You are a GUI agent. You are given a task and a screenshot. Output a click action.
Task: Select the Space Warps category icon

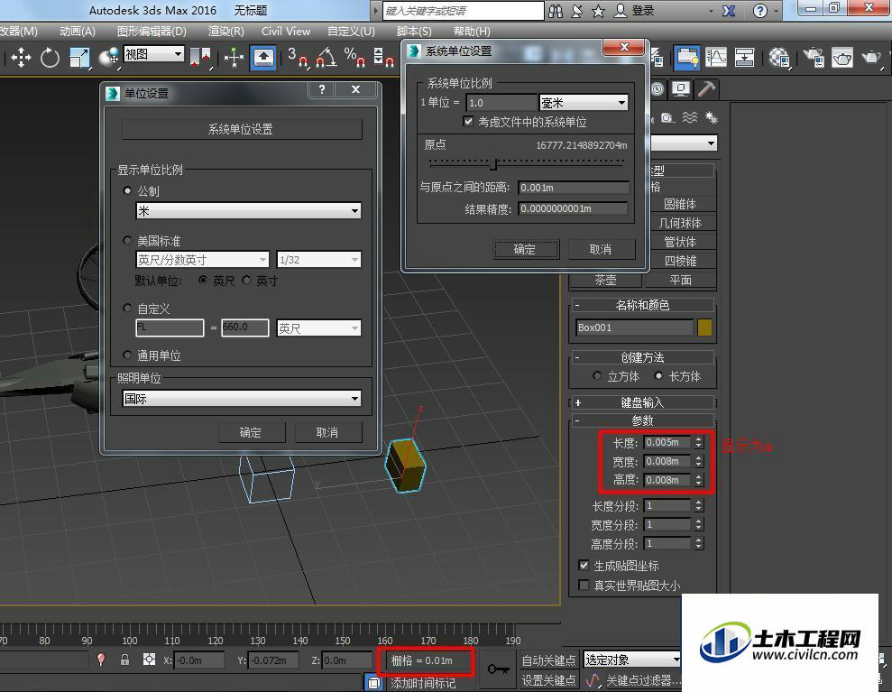pos(689,118)
